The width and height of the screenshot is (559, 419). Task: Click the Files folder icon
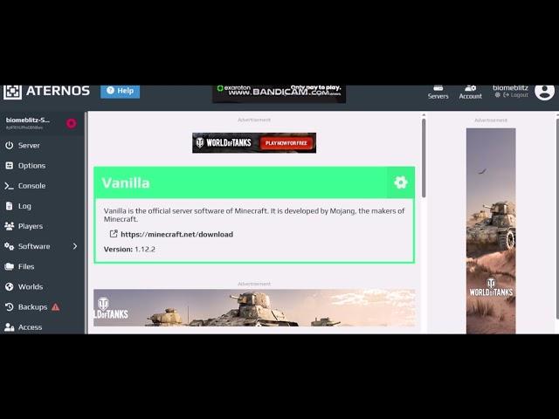(10, 266)
